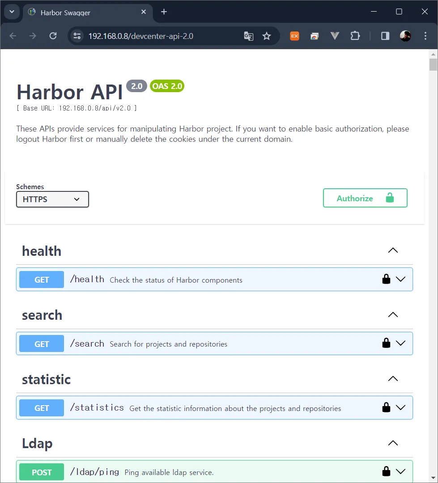Click the /search endpoint path

[x=87, y=343]
